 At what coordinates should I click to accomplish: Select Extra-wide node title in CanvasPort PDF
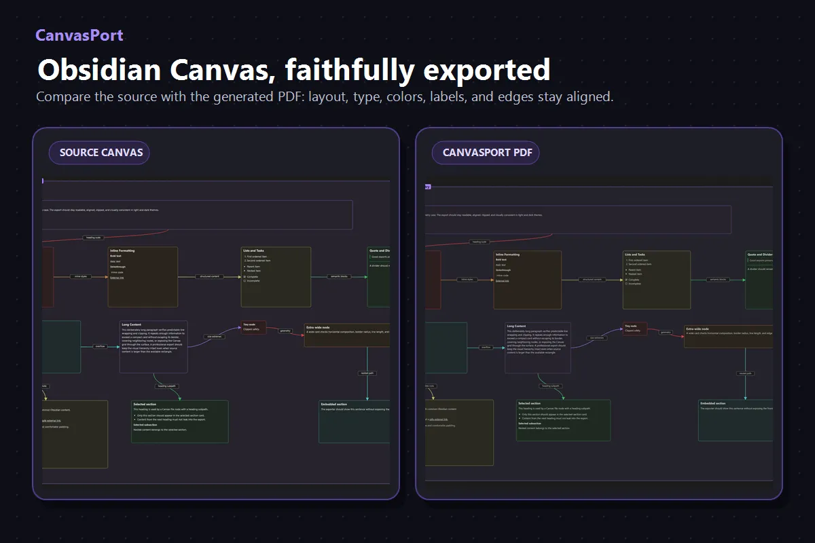[699, 329]
